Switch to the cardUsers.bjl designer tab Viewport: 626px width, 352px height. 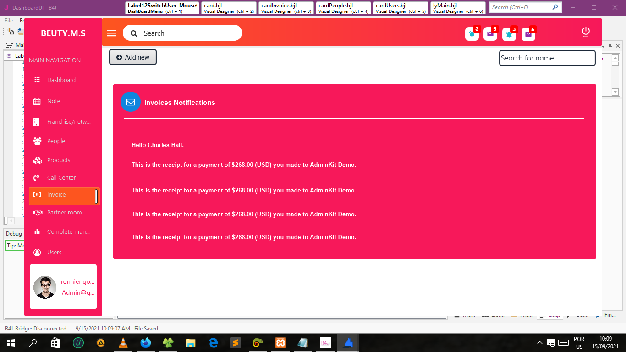tap(401, 8)
